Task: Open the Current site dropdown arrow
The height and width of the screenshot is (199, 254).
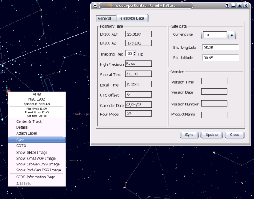Action: [232, 35]
